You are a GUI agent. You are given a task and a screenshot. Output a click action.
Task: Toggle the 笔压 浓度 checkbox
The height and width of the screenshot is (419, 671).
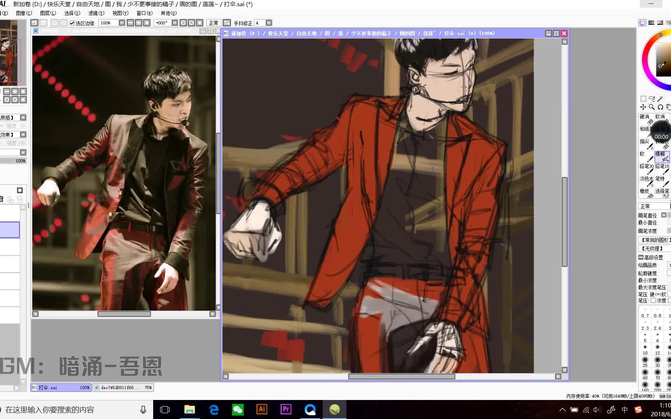653,301
